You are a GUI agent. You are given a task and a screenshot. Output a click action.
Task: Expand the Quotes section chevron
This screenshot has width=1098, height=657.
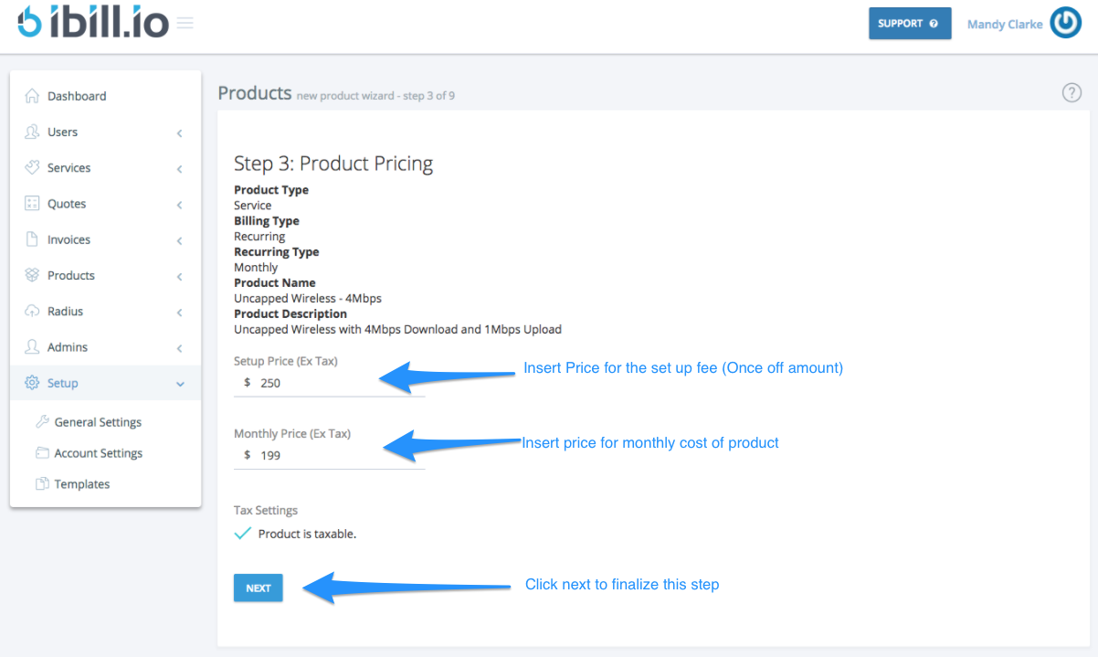[x=180, y=204]
